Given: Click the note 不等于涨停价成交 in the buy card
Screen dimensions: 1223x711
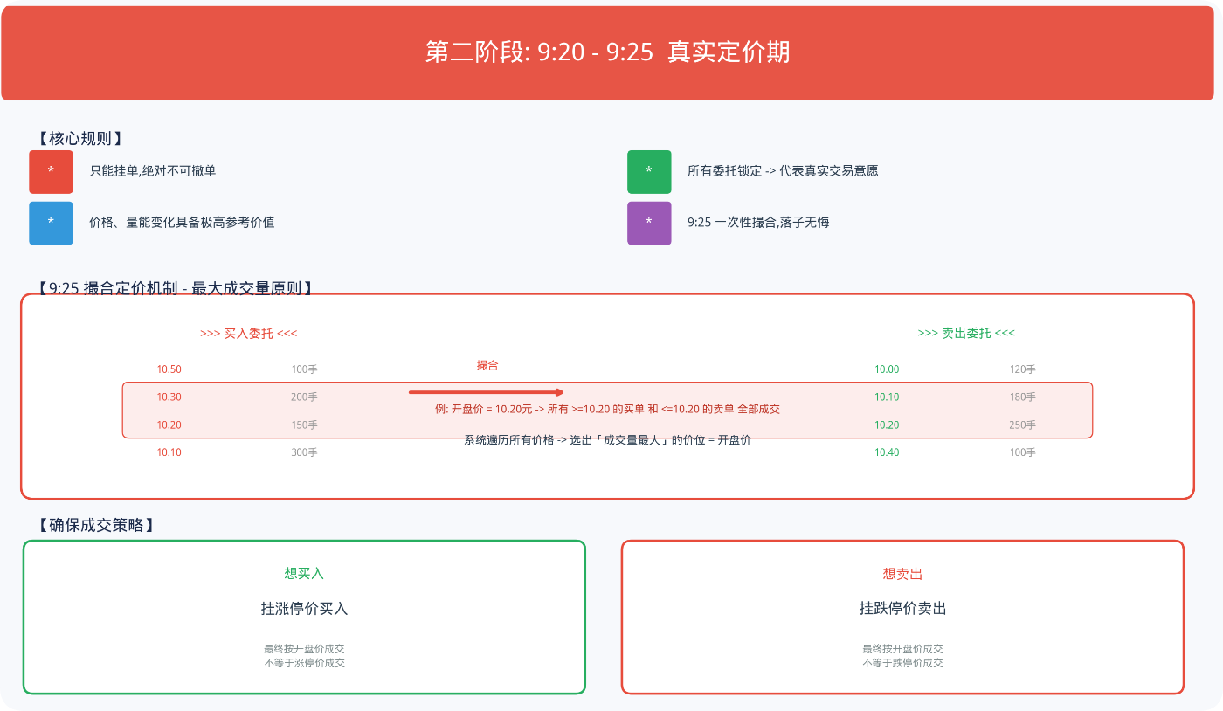Looking at the screenshot, I should point(304,663).
